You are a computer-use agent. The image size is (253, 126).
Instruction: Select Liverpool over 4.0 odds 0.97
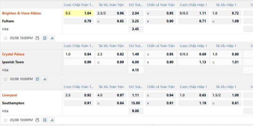(x=111, y=95)
